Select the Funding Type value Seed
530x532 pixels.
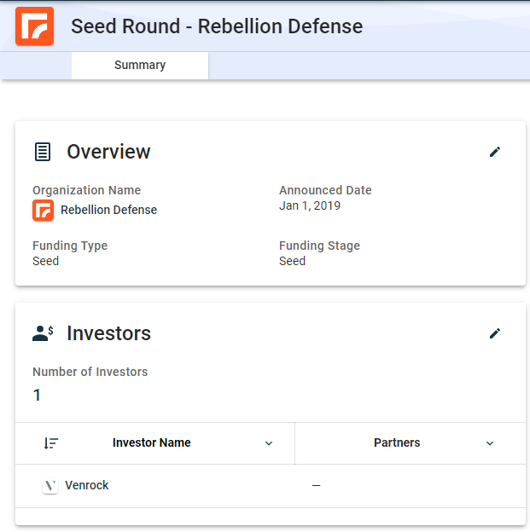45,261
